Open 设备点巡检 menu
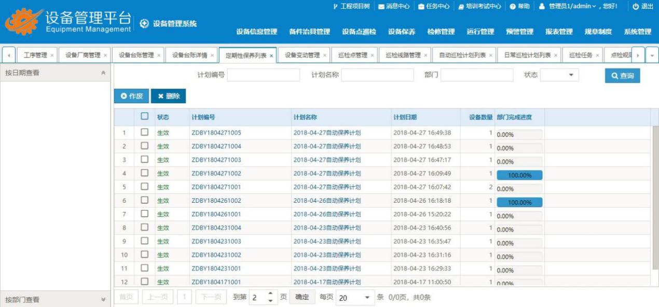This screenshot has width=659, height=307. [359, 32]
